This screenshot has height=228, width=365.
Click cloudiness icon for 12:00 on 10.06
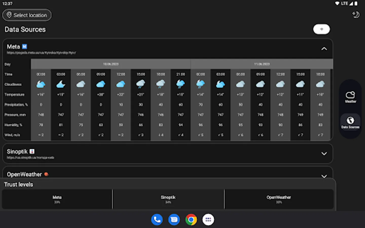click(x=121, y=84)
